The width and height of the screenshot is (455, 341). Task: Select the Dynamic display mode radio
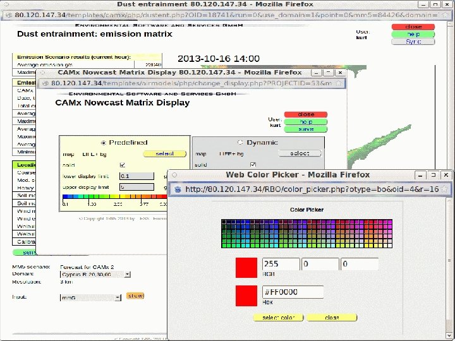pyautogui.click(x=240, y=142)
